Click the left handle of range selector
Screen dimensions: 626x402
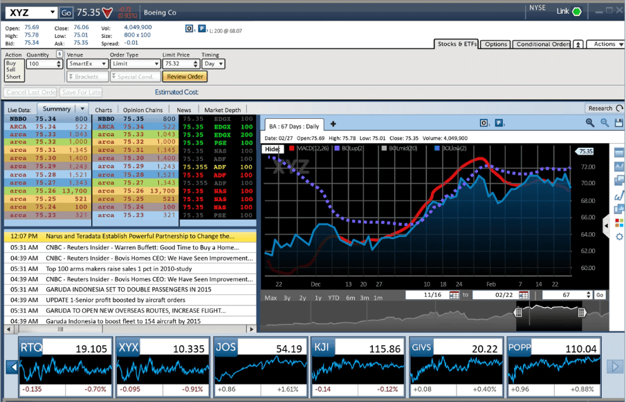[518, 312]
